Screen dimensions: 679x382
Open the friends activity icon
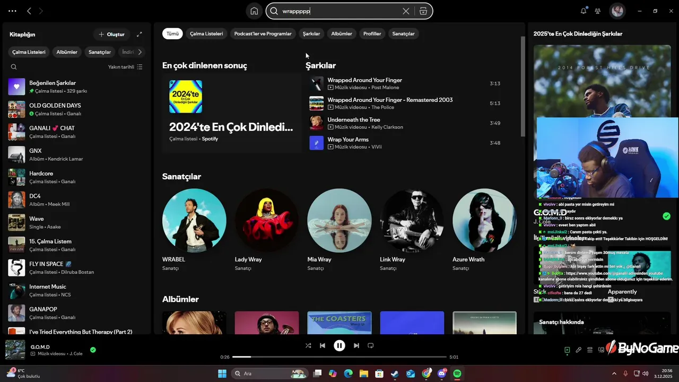(598, 11)
